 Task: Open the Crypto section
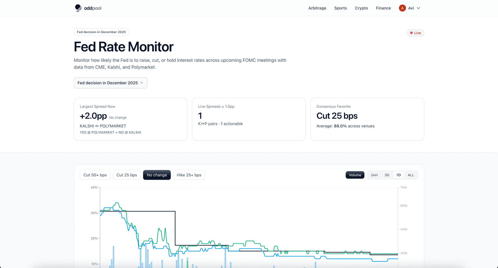[361, 8]
